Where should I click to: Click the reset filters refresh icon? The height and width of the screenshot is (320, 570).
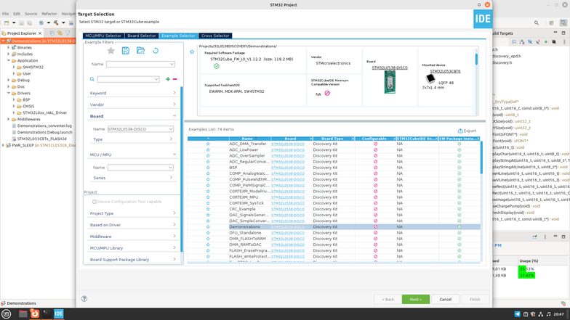click(x=156, y=51)
